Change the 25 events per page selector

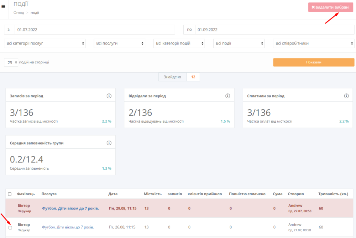[11, 62]
